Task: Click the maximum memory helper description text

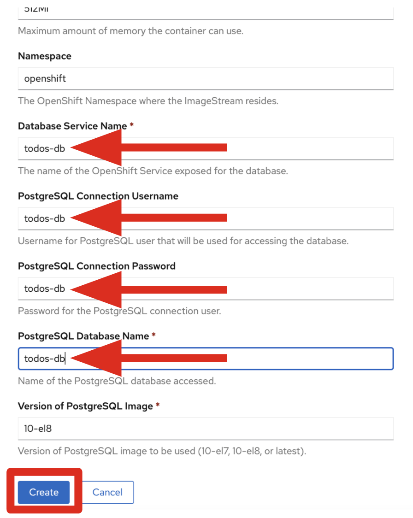Action: [130, 31]
